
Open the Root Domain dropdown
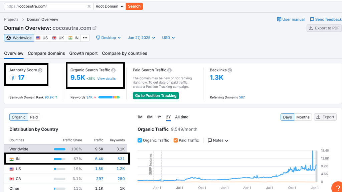[110, 6]
